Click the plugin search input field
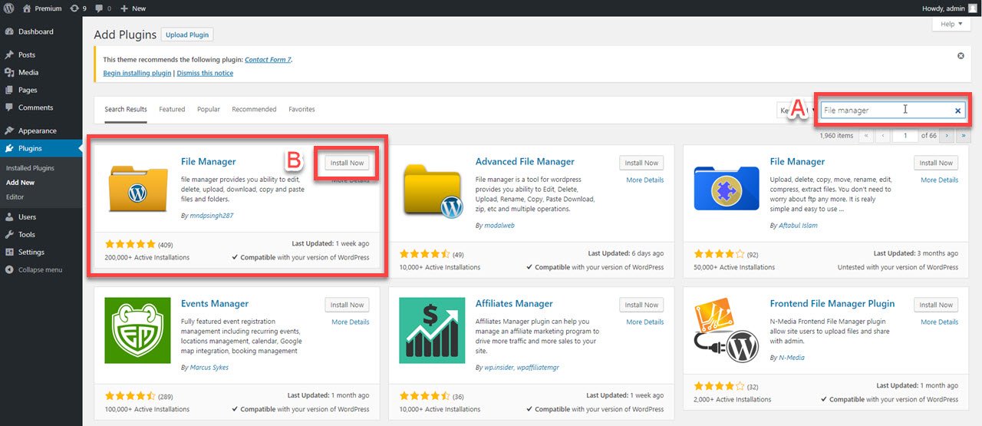Image resolution: width=982 pixels, height=426 pixels. pyautogui.click(x=882, y=111)
